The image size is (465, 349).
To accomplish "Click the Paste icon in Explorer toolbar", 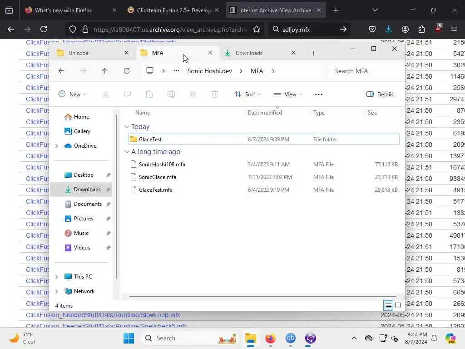I will click(x=149, y=95).
